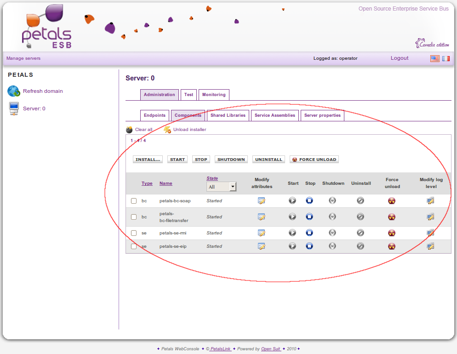Click the Refresh domain globe icon
The image size is (457, 354).
point(13,91)
